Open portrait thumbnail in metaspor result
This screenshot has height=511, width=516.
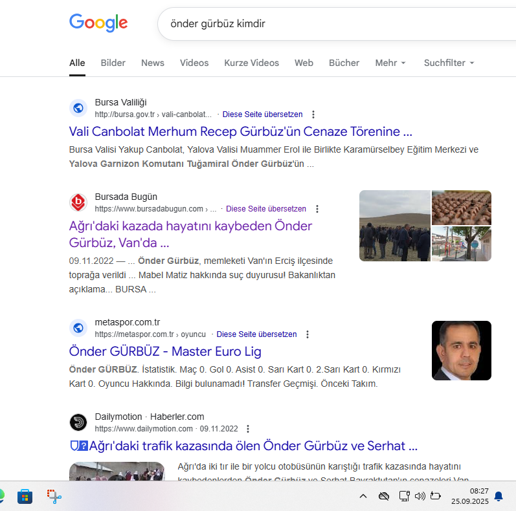462,351
